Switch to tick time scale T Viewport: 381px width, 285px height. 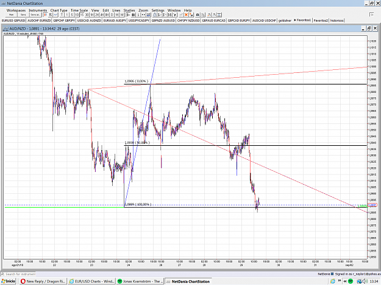(x=62, y=15)
